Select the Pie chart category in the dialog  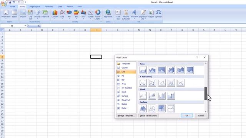coord(126,76)
